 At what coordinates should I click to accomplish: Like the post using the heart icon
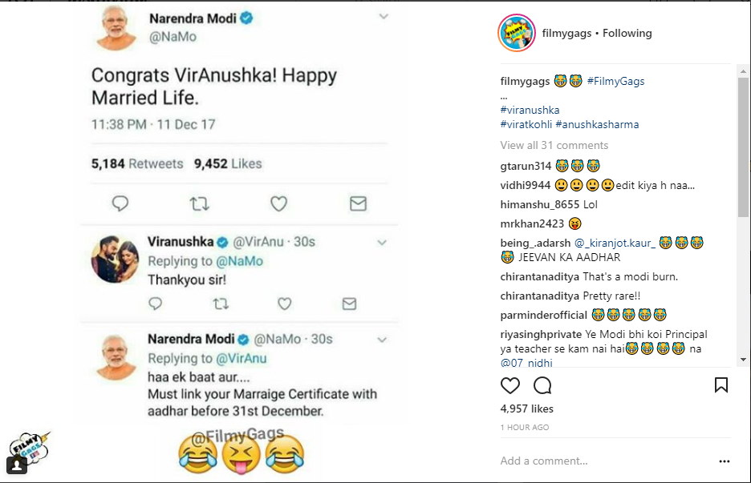(x=510, y=385)
